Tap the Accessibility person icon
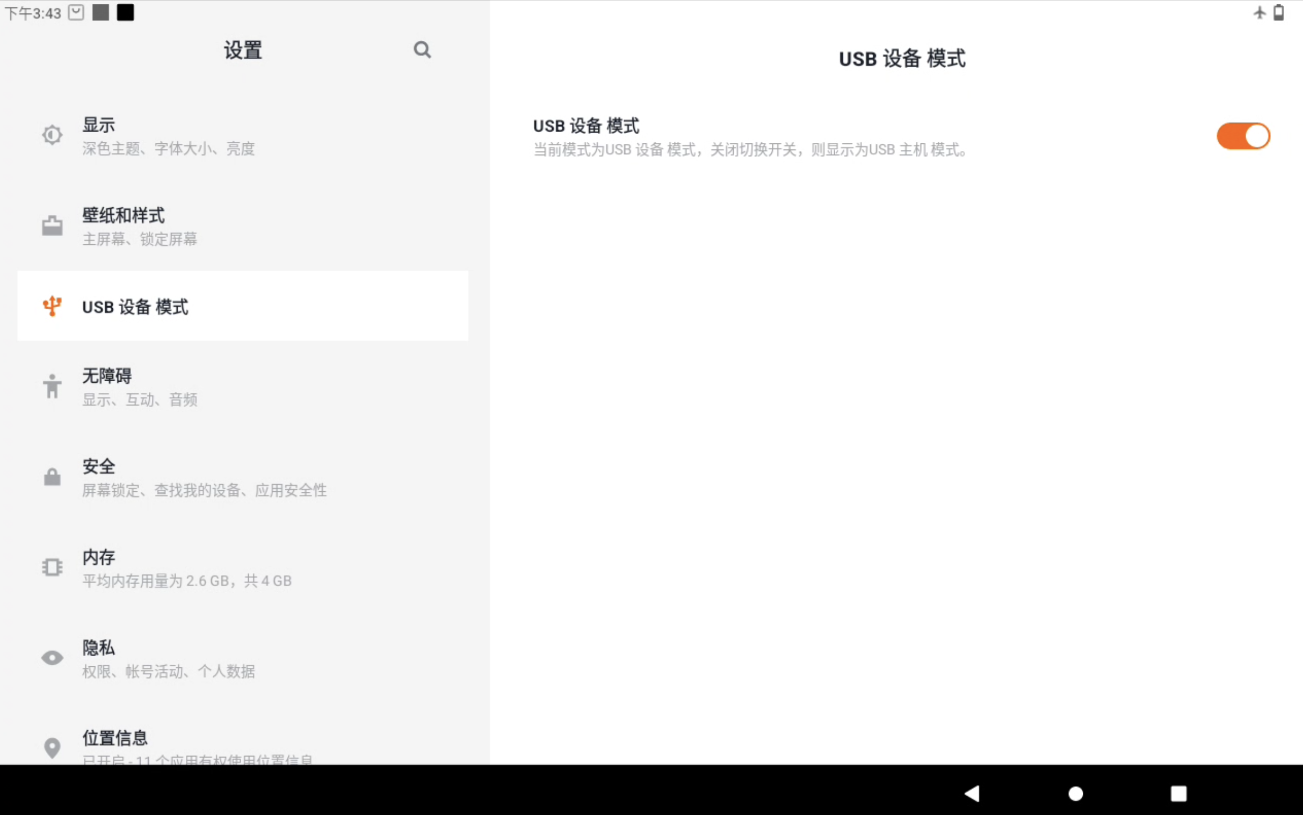Screen dimensions: 1303x815 [52, 386]
